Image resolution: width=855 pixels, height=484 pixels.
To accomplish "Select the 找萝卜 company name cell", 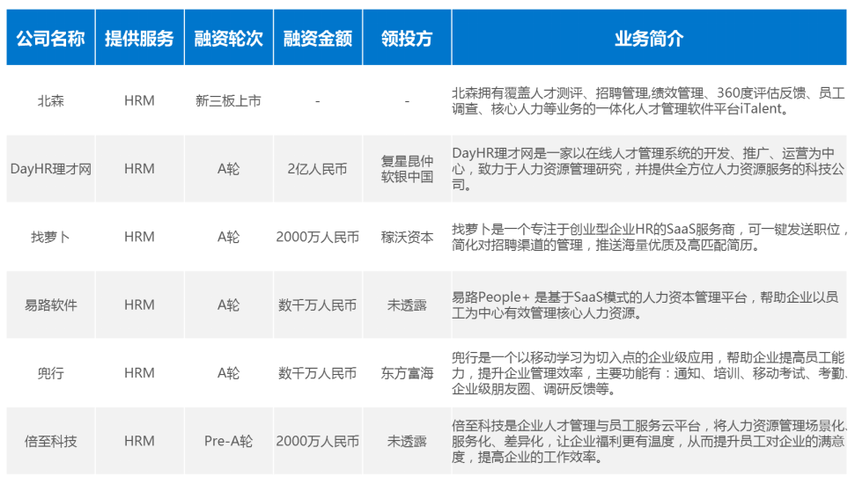I will pyautogui.click(x=51, y=237).
